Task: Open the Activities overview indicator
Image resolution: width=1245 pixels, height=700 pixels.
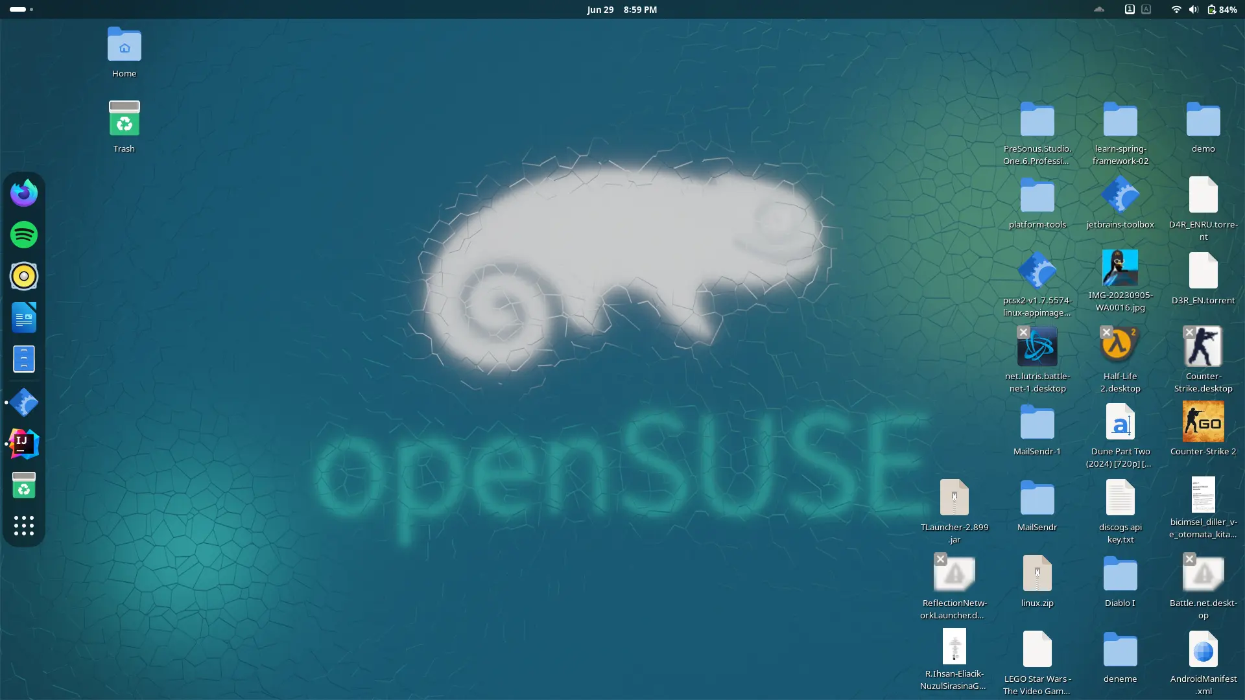Action: [x=21, y=10]
